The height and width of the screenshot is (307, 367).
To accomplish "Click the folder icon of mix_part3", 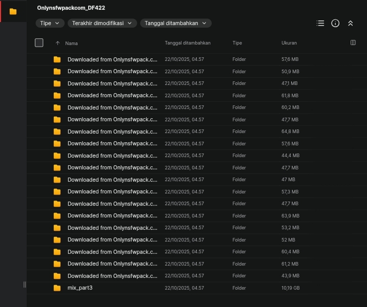I will pos(57,288).
